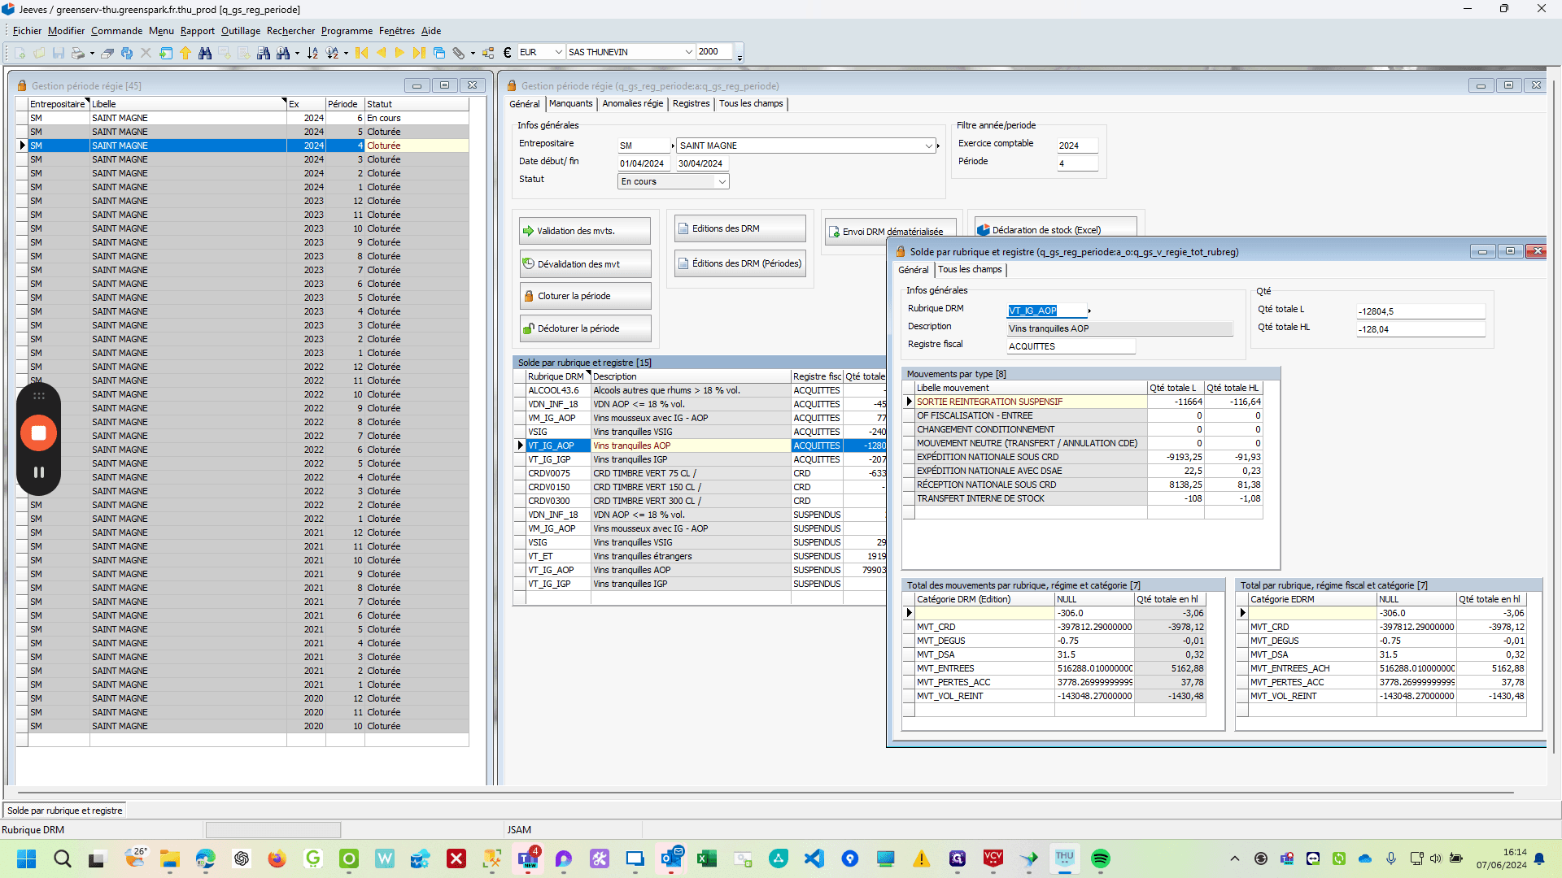The height and width of the screenshot is (878, 1562).
Task: Click the binoculars search toolbar icon
Action: 205,53
